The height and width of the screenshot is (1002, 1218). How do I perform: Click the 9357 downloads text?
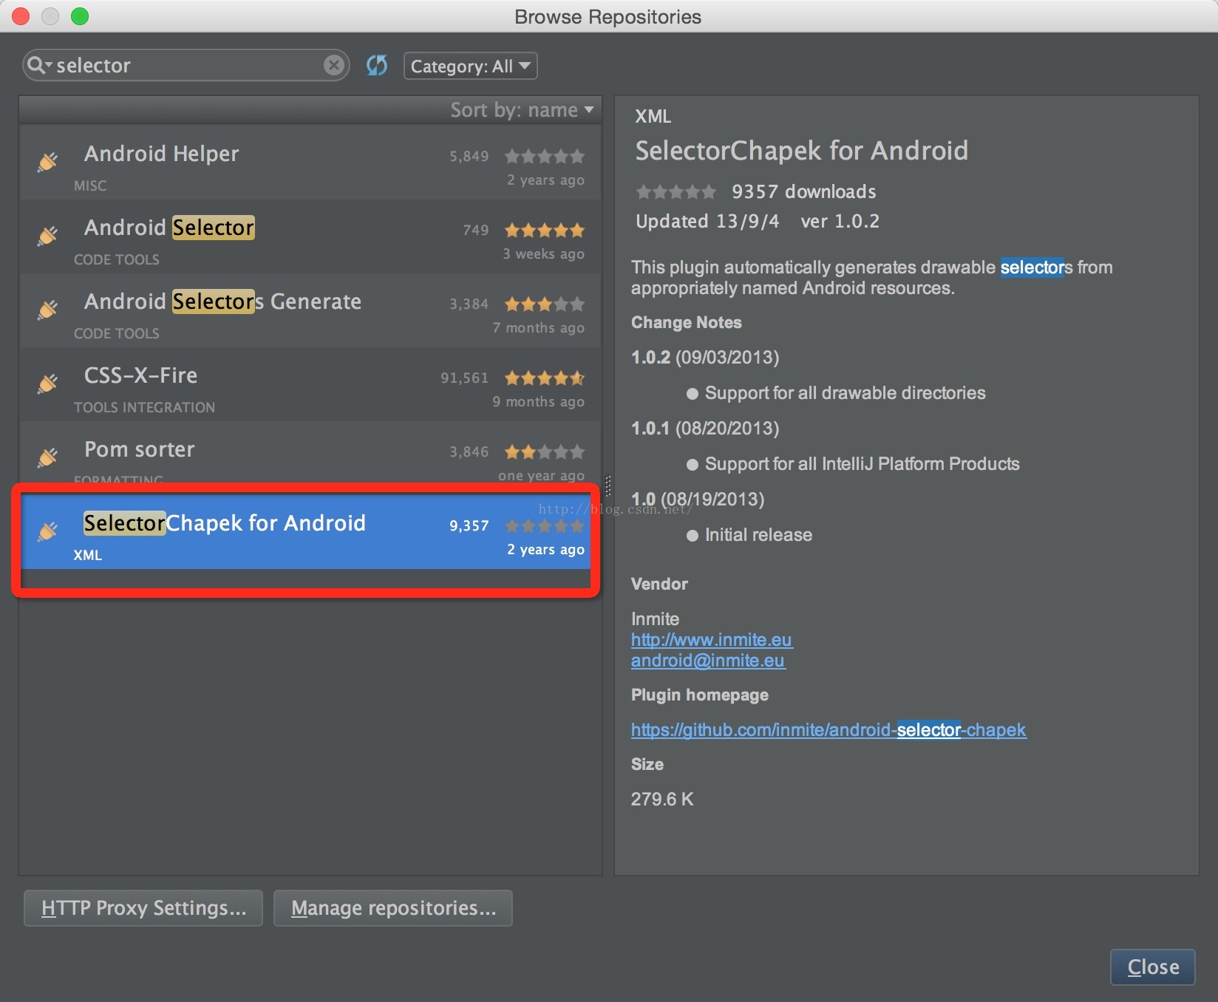pos(804,192)
